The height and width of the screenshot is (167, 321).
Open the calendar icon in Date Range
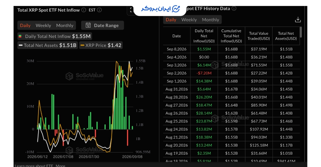(x=88, y=25)
